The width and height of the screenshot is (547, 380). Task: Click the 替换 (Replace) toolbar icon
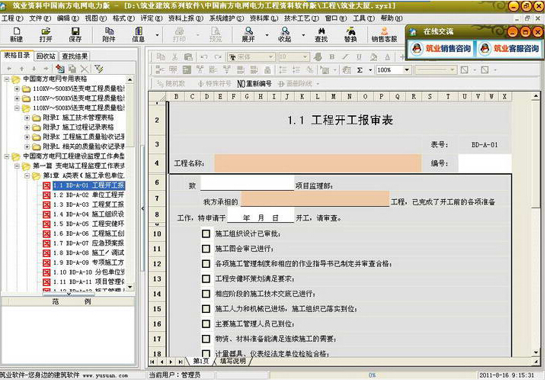click(350, 34)
